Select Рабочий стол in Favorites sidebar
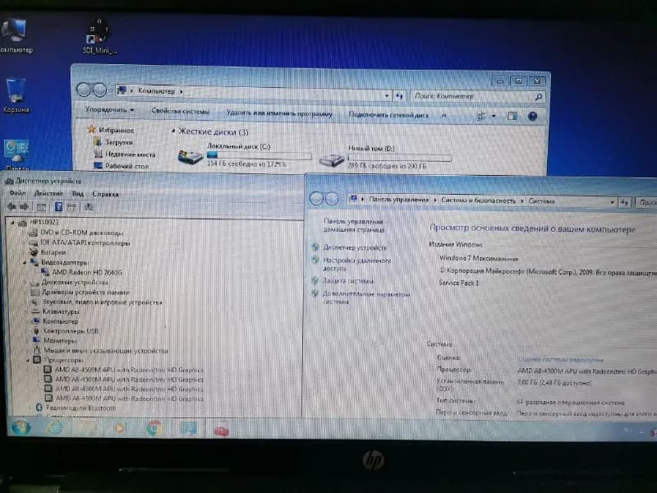The image size is (657, 493). 127,166
